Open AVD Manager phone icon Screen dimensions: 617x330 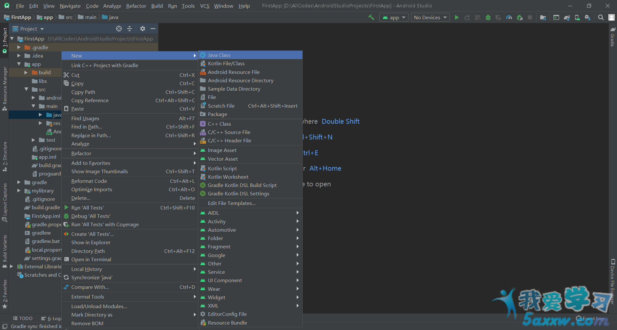tap(577, 17)
